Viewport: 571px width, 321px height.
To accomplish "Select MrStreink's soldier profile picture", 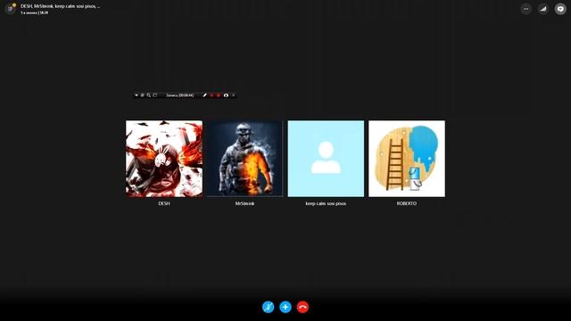I will 245,159.
